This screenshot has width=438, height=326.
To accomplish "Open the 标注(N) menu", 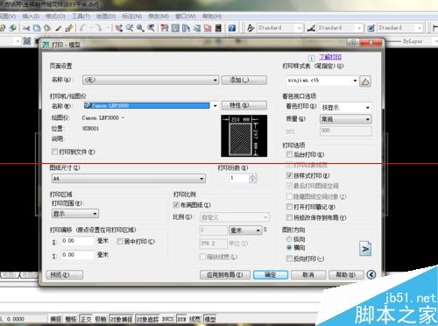I will [132, 16].
